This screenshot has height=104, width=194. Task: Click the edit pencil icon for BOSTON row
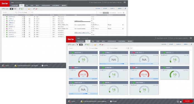22,17
